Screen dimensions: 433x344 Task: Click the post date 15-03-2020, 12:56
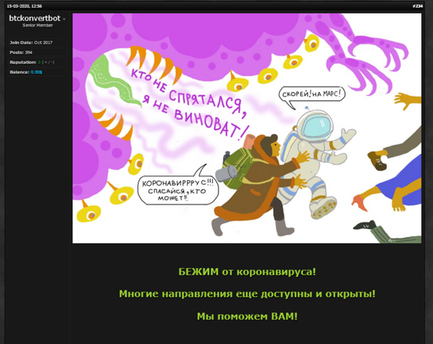(x=24, y=6)
